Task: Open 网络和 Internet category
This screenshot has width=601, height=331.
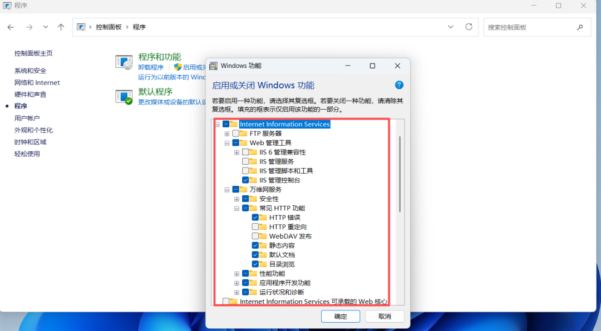Action: [x=37, y=82]
